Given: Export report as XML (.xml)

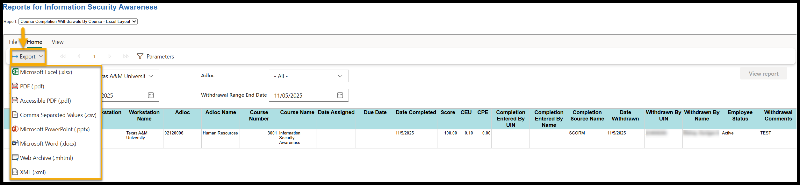Looking at the screenshot, I should 32,172.
